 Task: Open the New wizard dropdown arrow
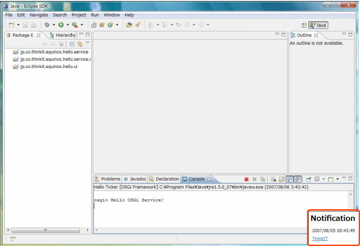(18, 25)
